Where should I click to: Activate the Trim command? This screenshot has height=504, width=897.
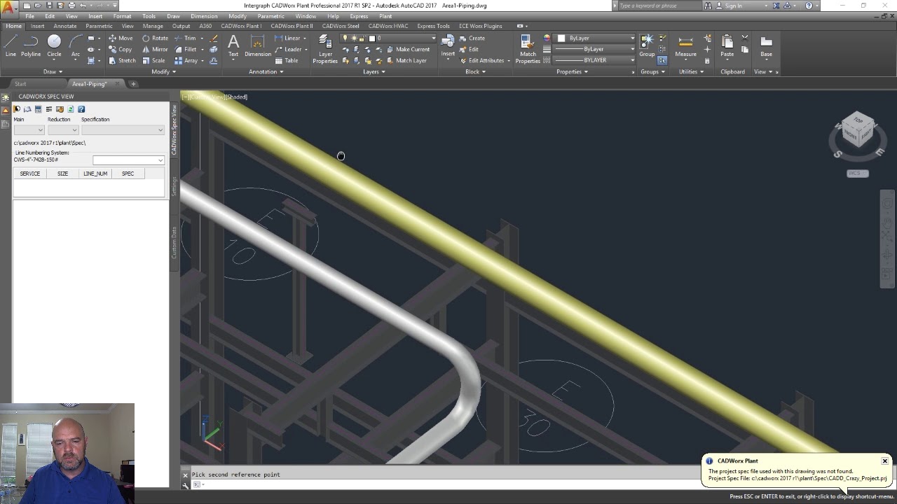(x=185, y=38)
